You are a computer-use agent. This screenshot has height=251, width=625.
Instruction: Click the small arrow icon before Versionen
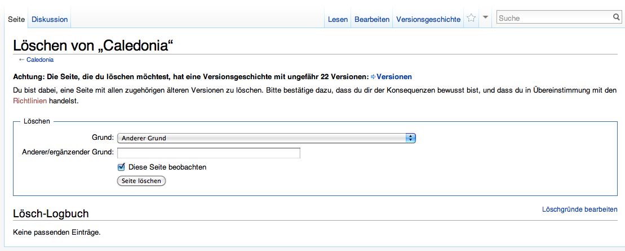pos(373,77)
